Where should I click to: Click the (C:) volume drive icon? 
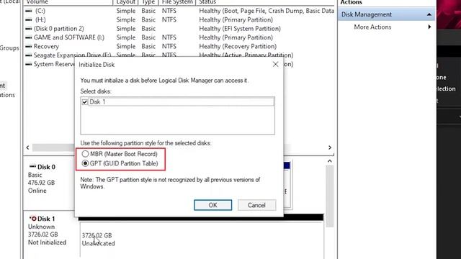pos(29,11)
